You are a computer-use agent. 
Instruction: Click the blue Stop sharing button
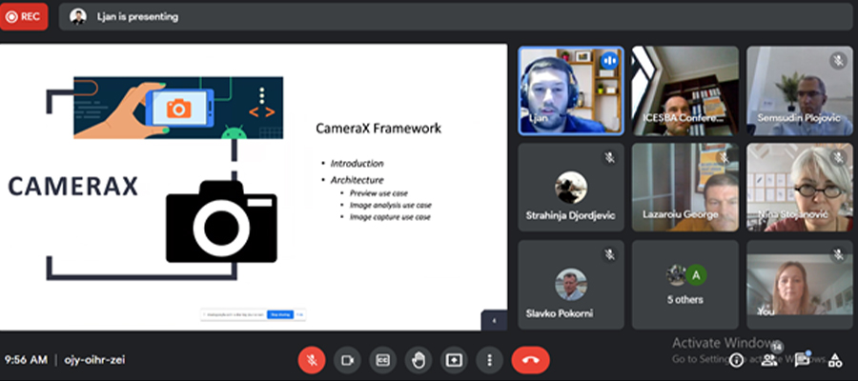coord(278,313)
